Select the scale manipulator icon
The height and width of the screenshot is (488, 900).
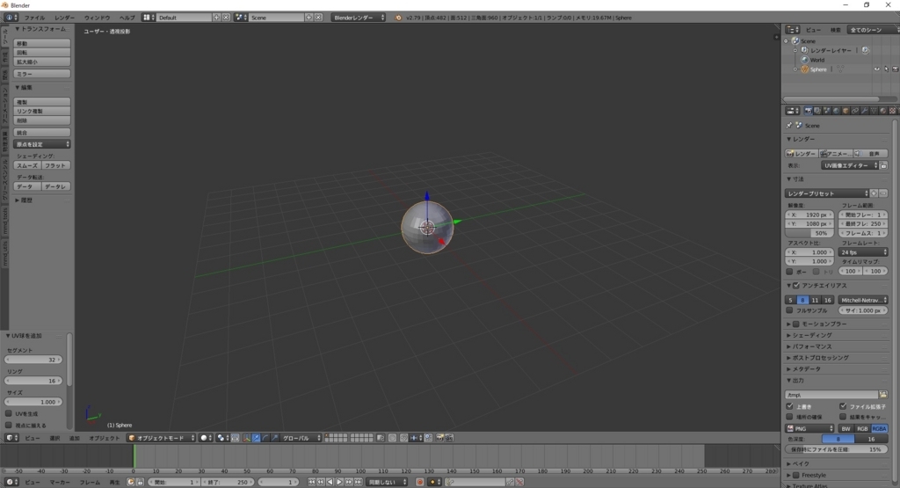(x=275, y=438)
